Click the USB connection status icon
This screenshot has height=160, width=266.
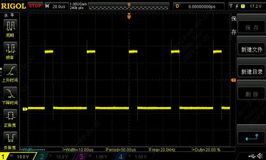pos(252,156)
